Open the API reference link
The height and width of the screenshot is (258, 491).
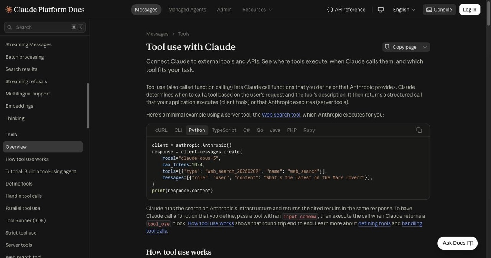tap(346, 10)
